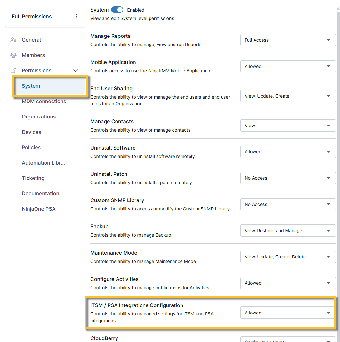This screenshot has width=340, height=342.
Task: Click the Full Permissions role header
Action: (32, 16)
